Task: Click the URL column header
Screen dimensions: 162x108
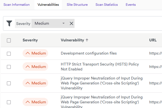Action: [x=153, y=40]
